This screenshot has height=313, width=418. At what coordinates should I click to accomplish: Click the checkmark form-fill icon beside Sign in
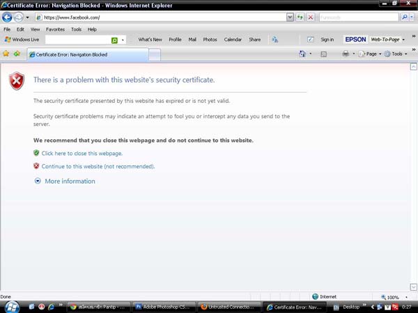[311, 40]
